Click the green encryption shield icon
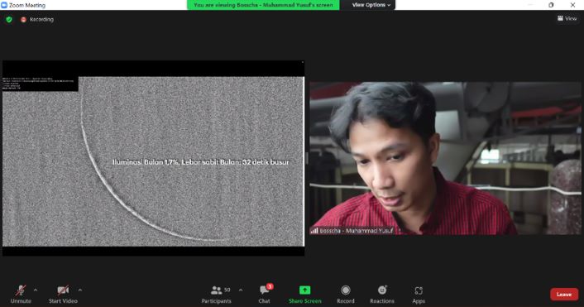The image size is (584, 307). pos(9,19)
